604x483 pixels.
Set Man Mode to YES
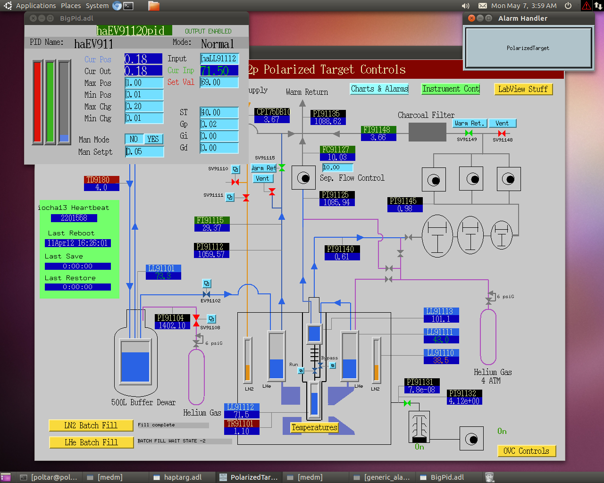coord(153,139)
